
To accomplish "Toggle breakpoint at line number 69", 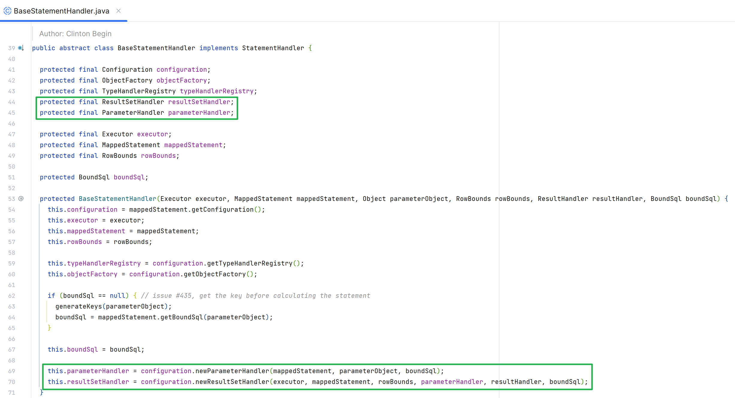I will pyautogui.click(x=12, y=371).
